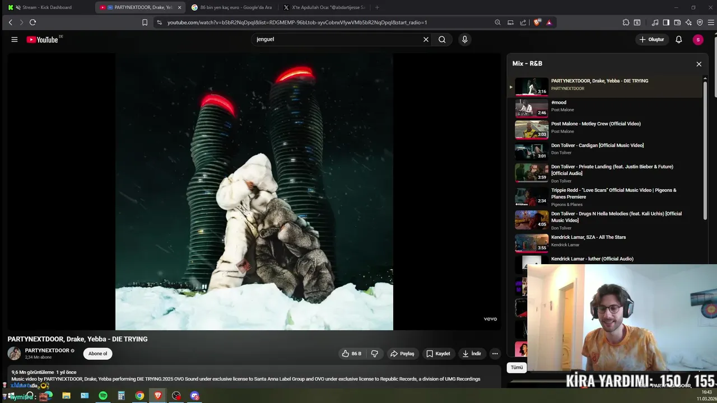
Task: Open File Explorer from the taskbar
Action: click(66, 396)
